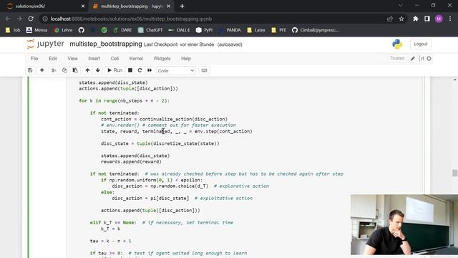This screenshot has width=458, height=258.
Task: Open the Widgets menu
Action: (162, 59)
